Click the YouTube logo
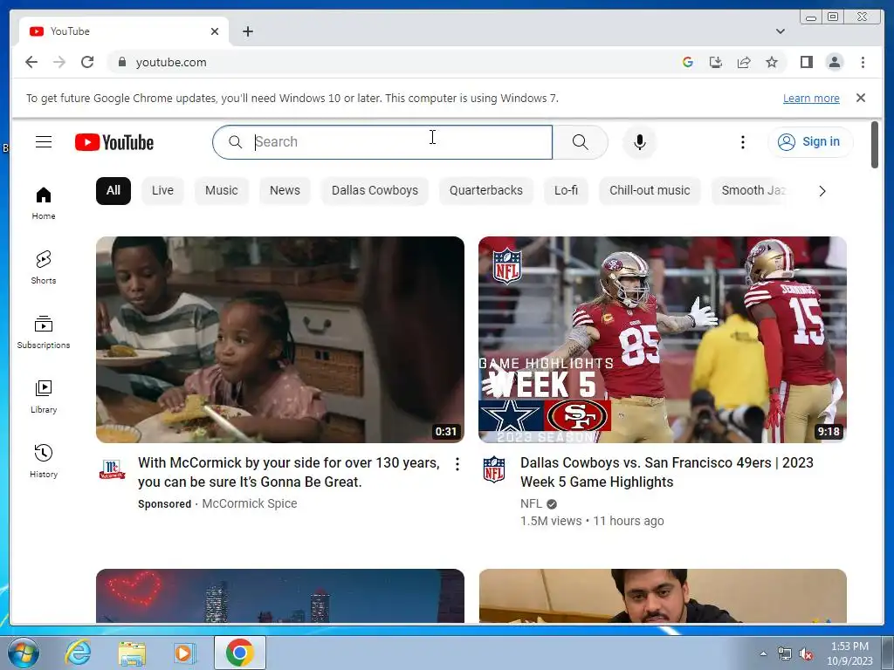The height and width of the screenshot is (670, 894). pyautogui.click(x=114, y=142)
